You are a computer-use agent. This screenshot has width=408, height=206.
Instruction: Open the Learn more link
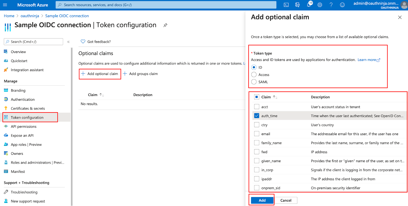pos(369,60)
